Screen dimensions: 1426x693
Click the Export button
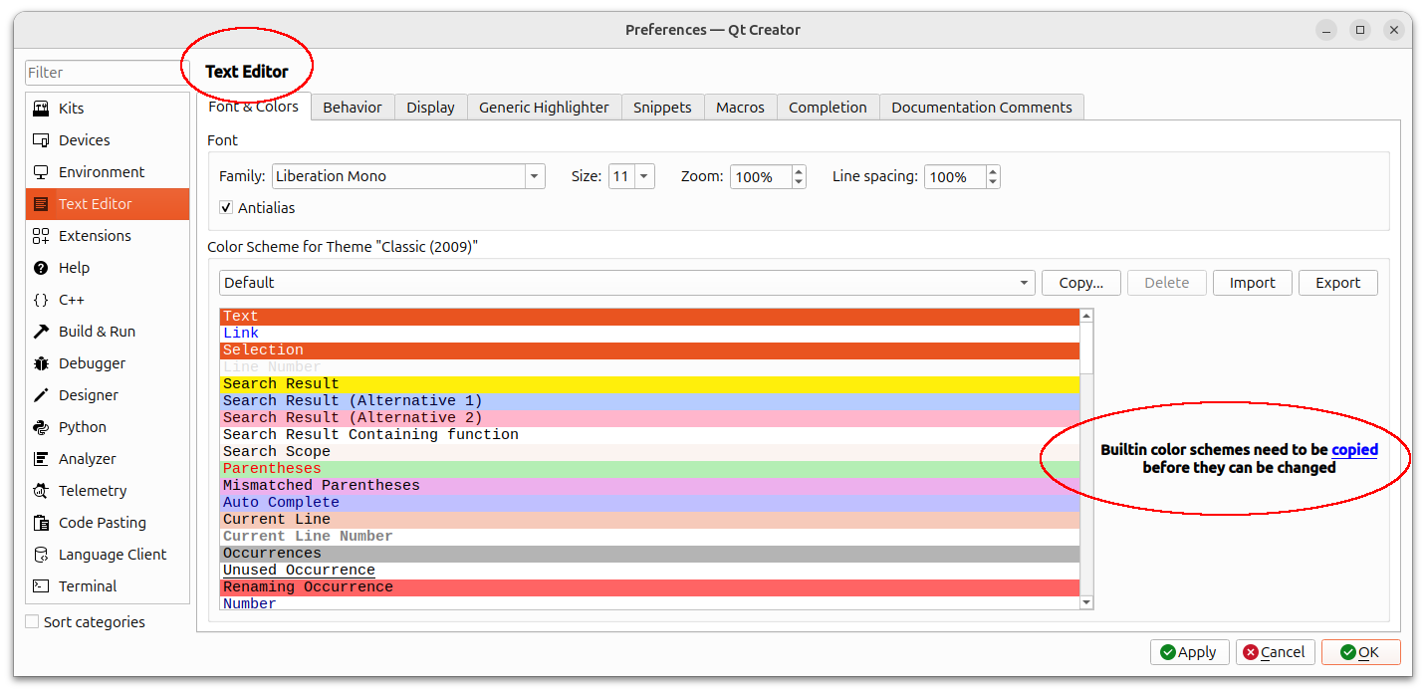1338,283
